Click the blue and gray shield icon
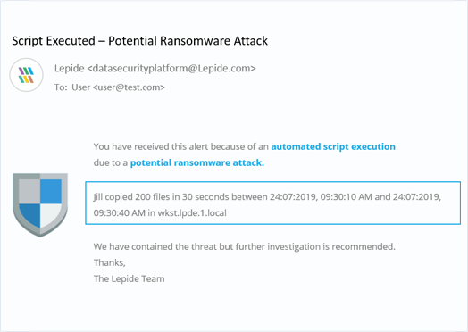The height and width of the screenshot is (332, 468). pyautogui.click(x=40, y=205)
